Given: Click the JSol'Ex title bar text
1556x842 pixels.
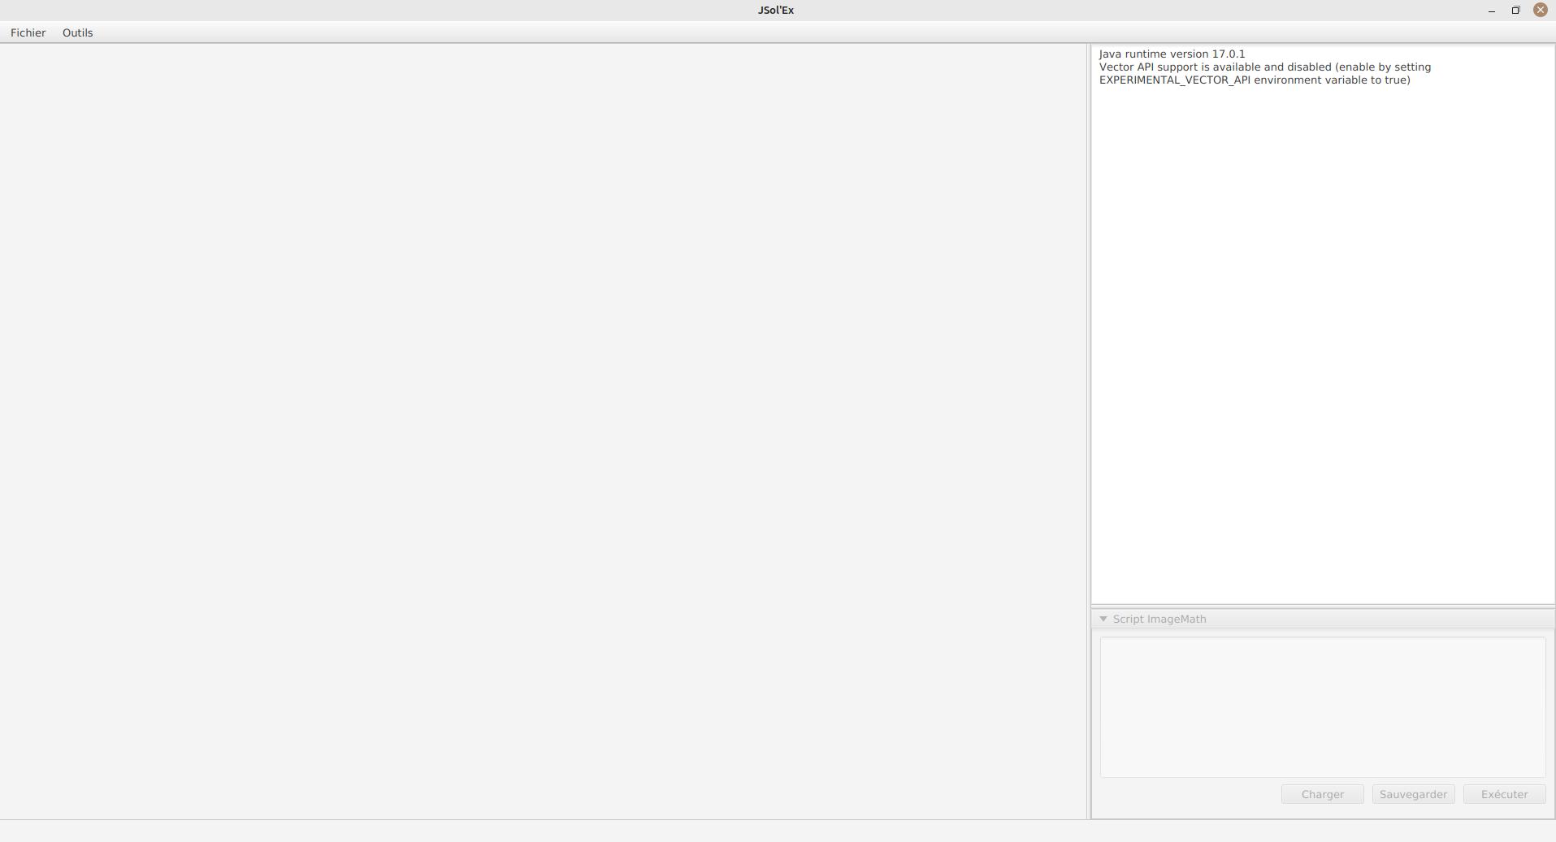Looking at the screenshot, I should (x=775, y=11).
